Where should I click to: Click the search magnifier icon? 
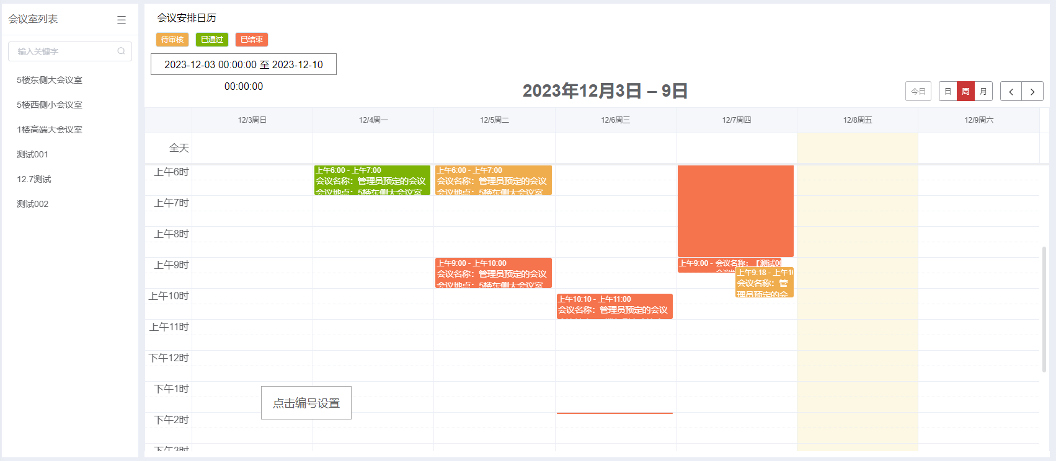click(121, 51)
